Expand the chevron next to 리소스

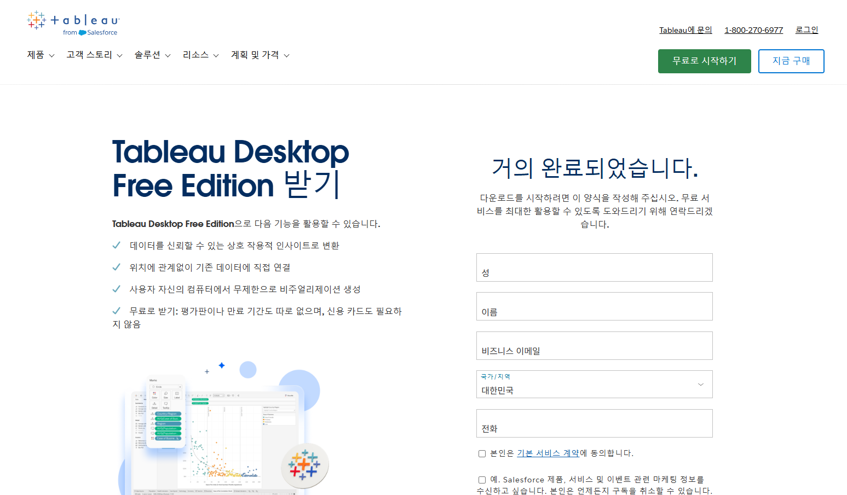pos(216,56)
